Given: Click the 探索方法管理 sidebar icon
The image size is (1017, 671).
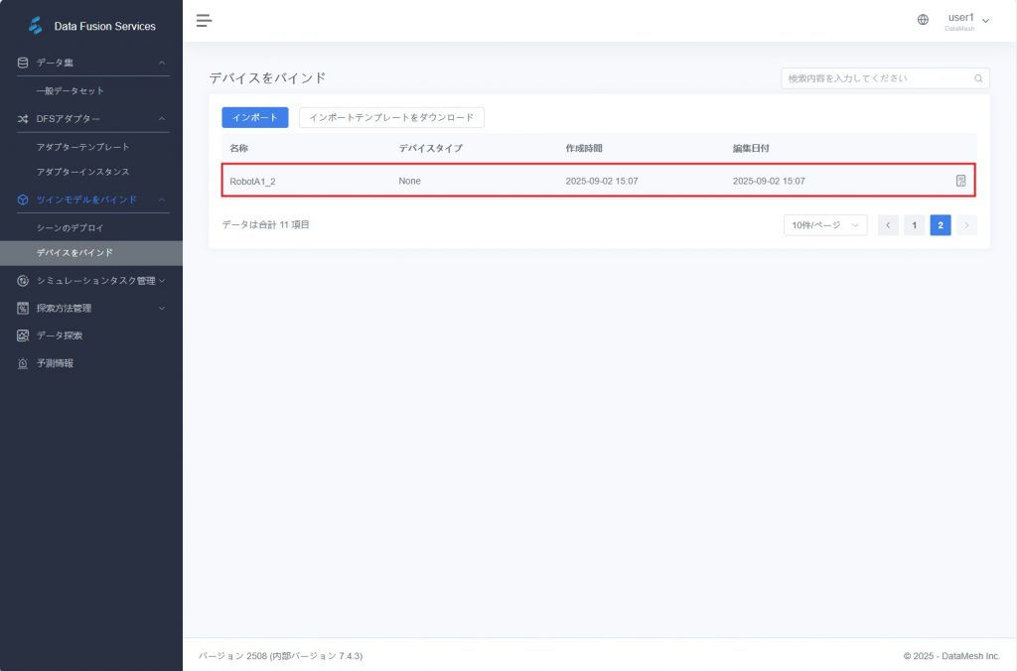Looking at the screenshot, I should pyautogui.click(x=23, y=308).
